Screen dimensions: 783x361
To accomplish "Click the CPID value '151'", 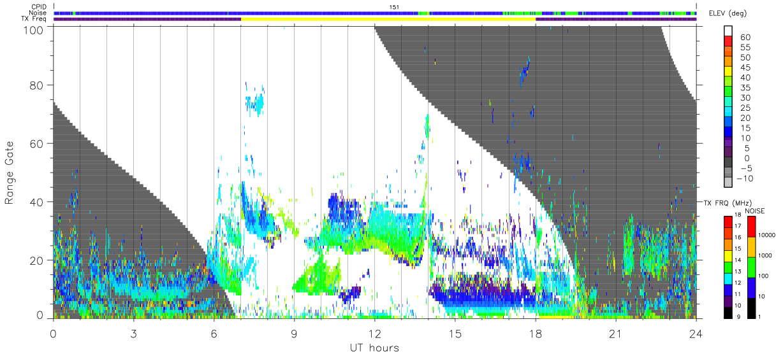I will click(x=393, y=7).
